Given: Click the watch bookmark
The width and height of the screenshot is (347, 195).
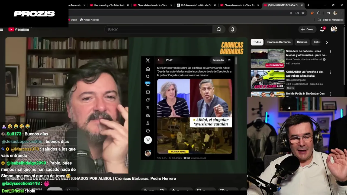Looking at the screenshot, I should click(72, 20).
